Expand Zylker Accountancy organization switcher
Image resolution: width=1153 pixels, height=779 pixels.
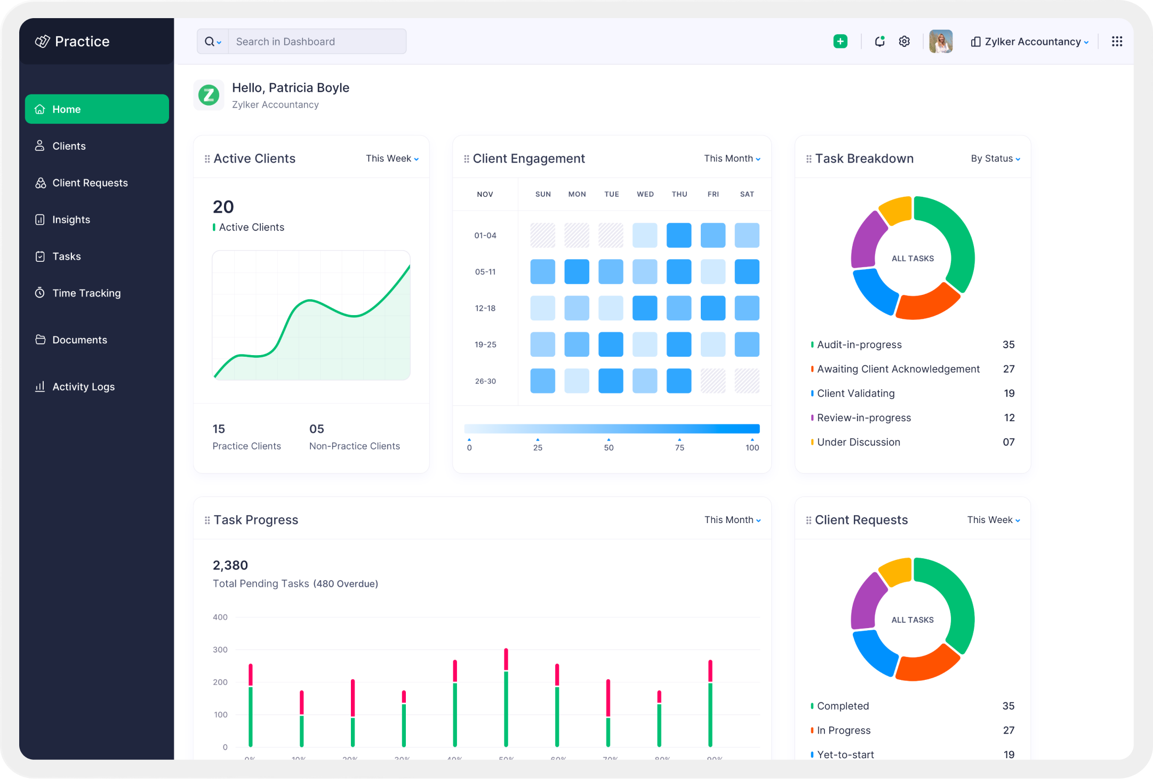[1030, 42]
